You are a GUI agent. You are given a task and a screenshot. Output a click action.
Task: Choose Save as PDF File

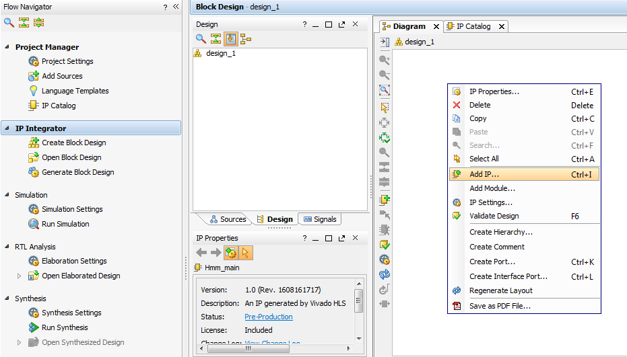pos(524,306)
